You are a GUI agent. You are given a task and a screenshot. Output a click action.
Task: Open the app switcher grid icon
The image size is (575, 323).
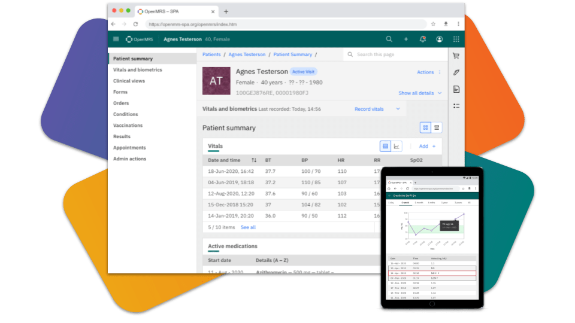(456, 39)
